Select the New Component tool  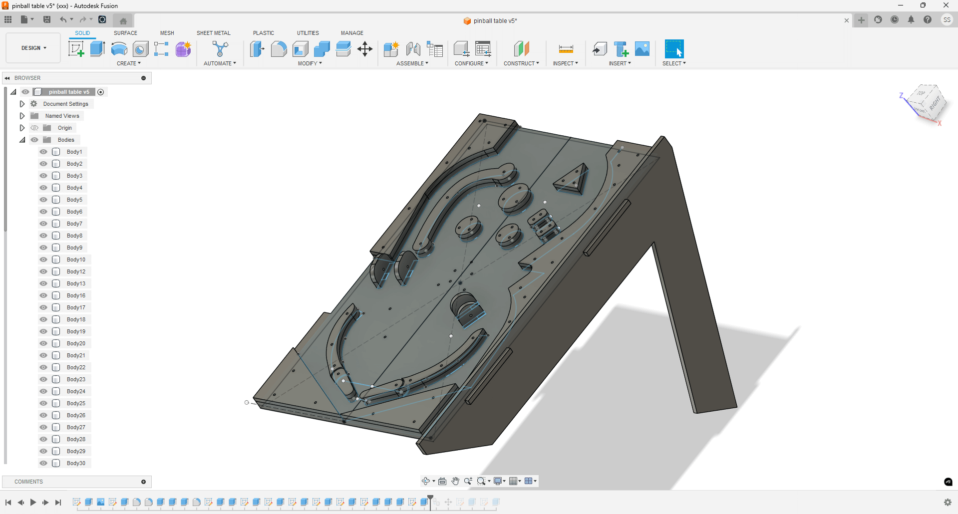[391, 49]
